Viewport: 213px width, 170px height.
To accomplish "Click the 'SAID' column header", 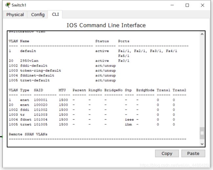I will point(38,90).
